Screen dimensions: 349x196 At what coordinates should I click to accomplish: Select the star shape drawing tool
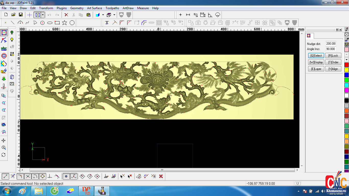pyautogui.click(x=65, y=23)
